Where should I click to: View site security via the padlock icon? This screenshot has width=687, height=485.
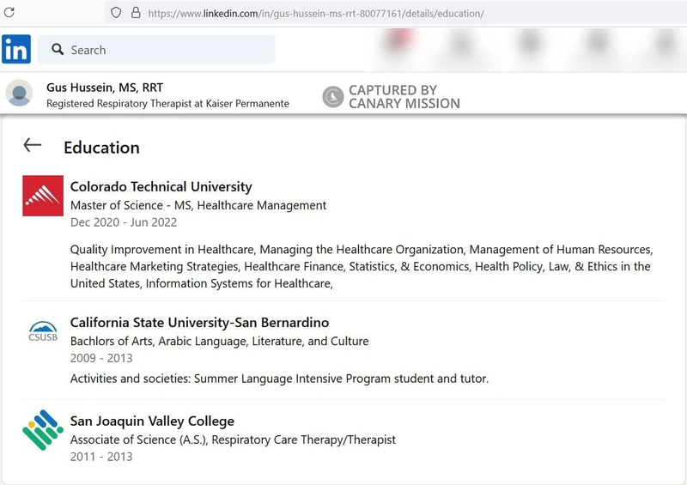(136, 12)
